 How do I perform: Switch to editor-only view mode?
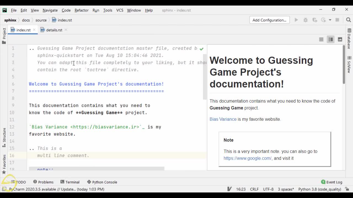point(321,39)
